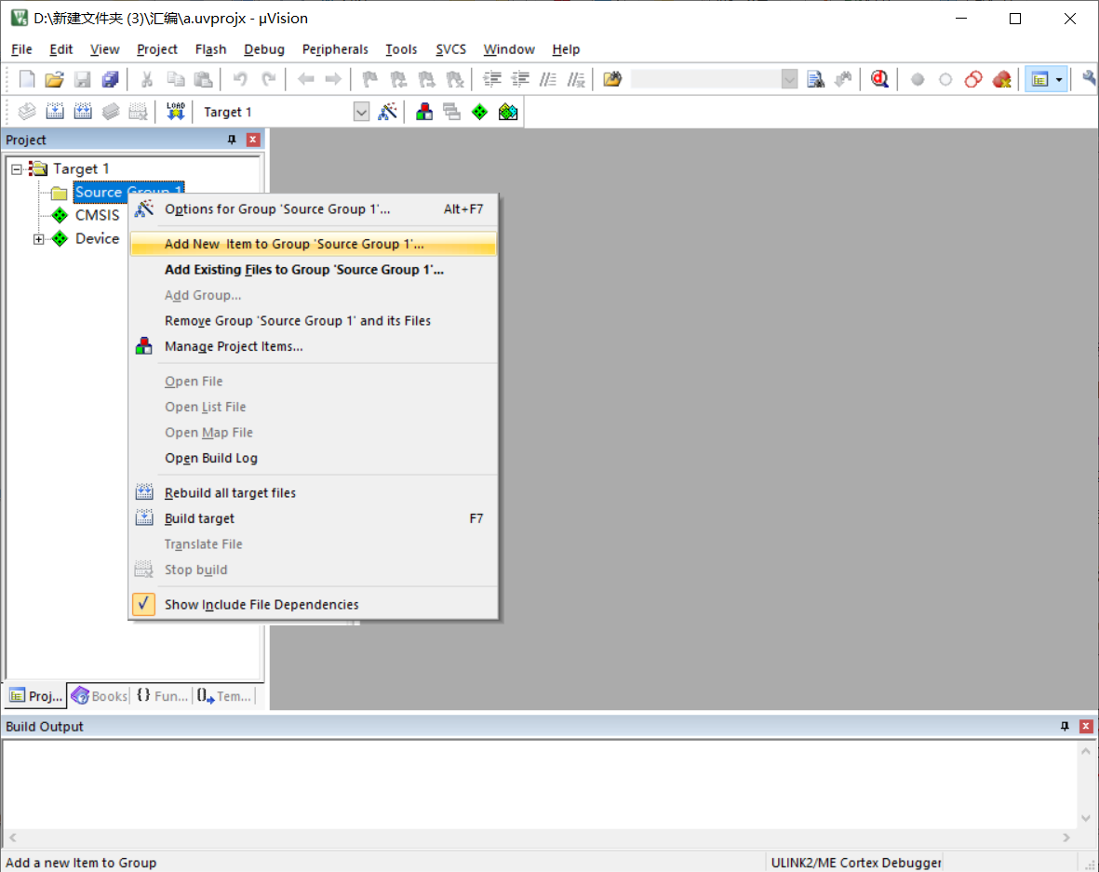Expand the Device tree node

tap(38, 239)
